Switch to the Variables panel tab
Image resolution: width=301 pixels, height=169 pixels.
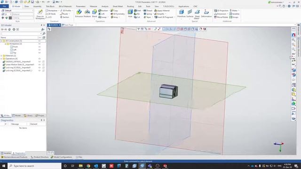point(6,154)
